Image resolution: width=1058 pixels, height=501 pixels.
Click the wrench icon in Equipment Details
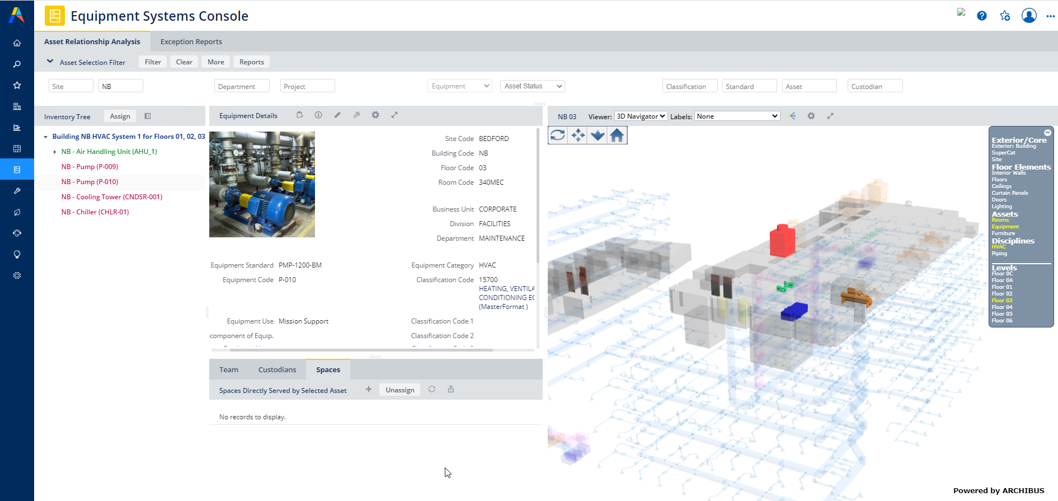click(356, 115)
